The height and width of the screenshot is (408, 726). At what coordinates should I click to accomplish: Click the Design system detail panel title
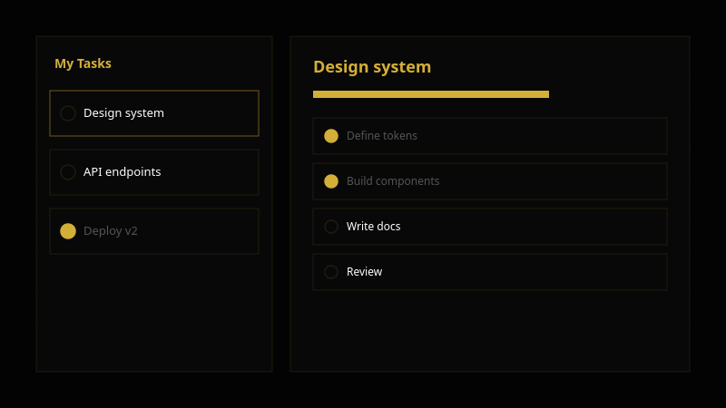pos(372,67)
